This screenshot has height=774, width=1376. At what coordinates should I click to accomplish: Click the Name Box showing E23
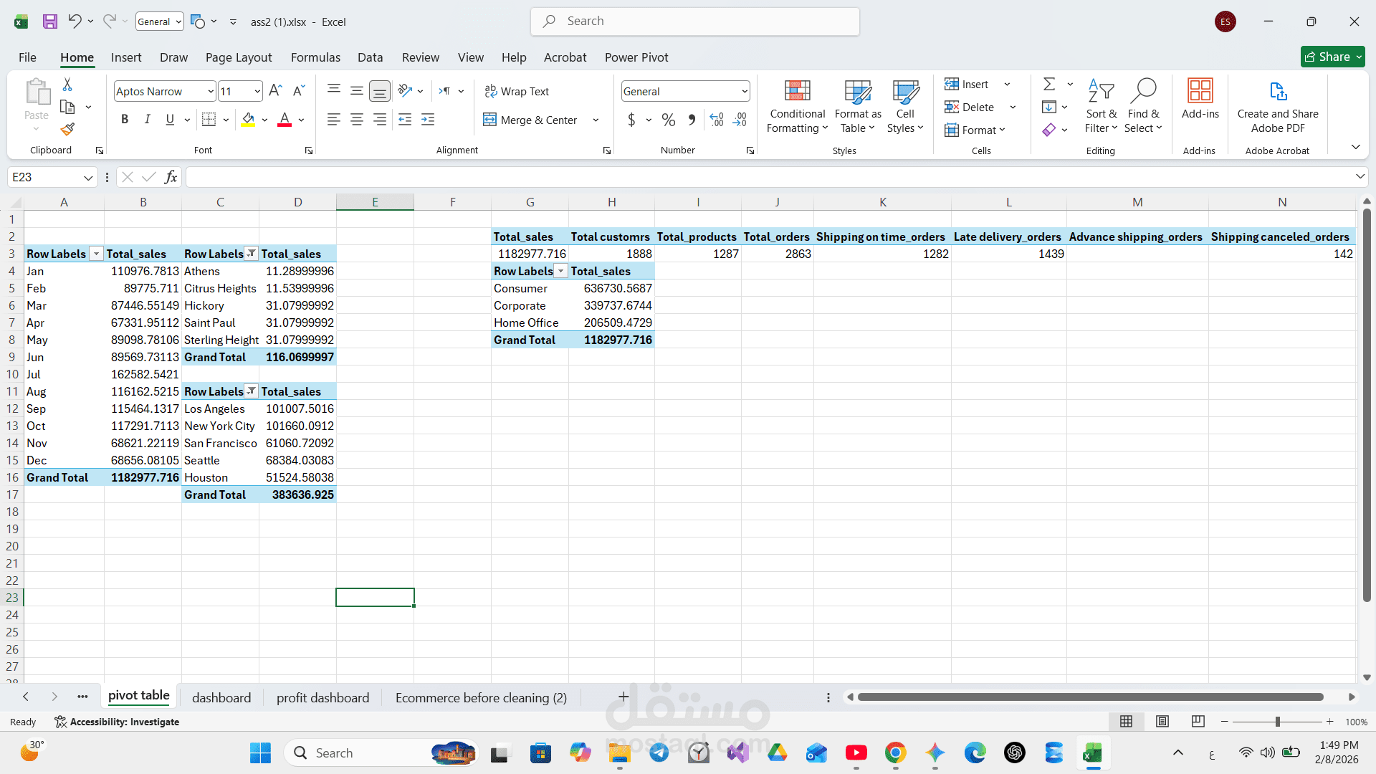tap(44, 177)
